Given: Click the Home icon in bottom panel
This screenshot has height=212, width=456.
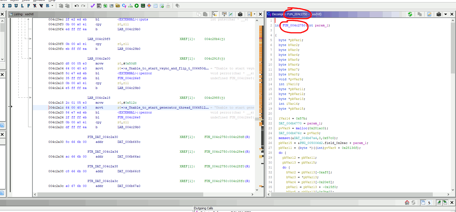Looking at the screenshot, I should pos(407,202).
